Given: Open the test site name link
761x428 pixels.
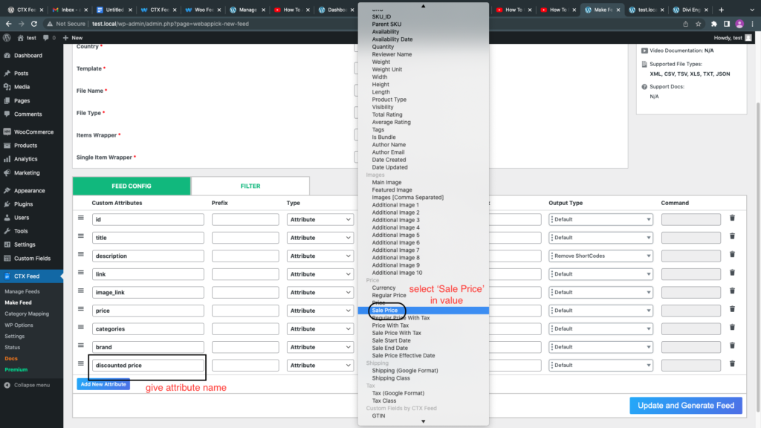Looking at the screenshot, I should coord(27,37).
